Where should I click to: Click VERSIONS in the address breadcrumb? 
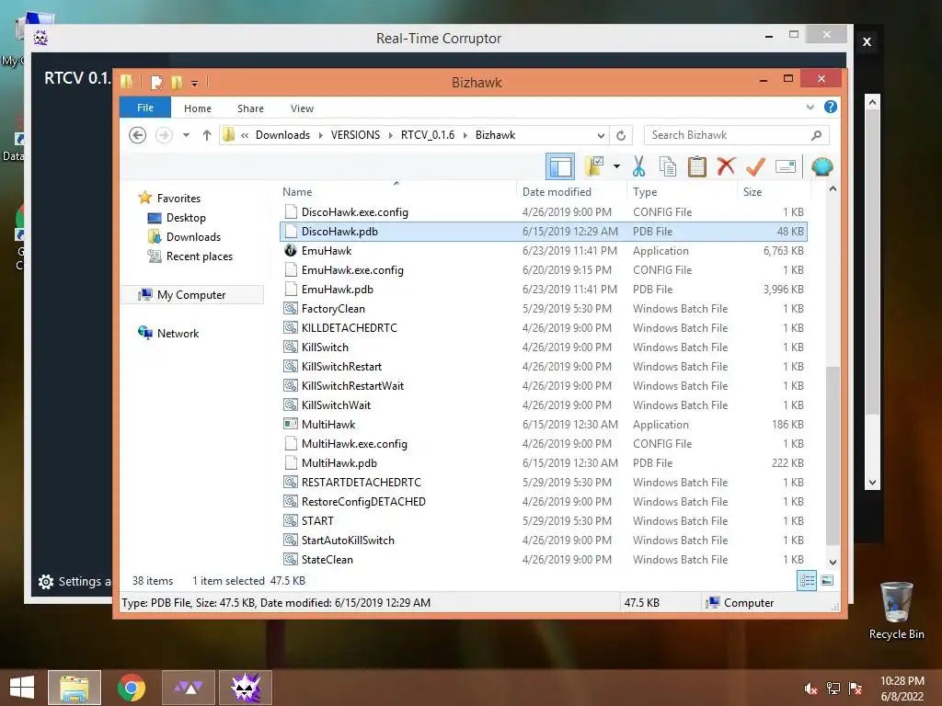point(355,135)
